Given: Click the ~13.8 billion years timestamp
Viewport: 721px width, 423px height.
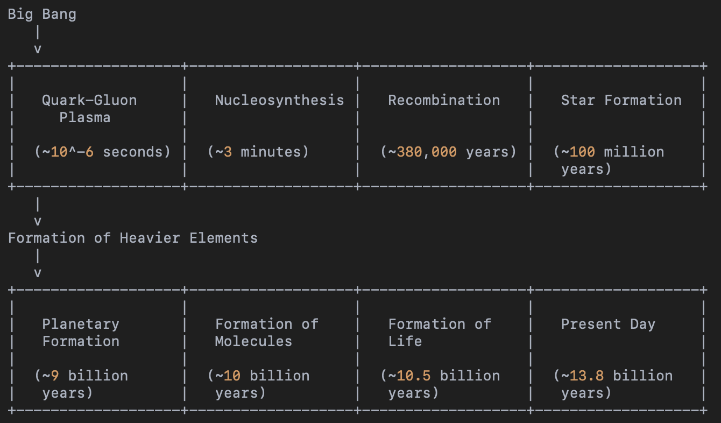Looking at the screenshot, I should 613,384.
